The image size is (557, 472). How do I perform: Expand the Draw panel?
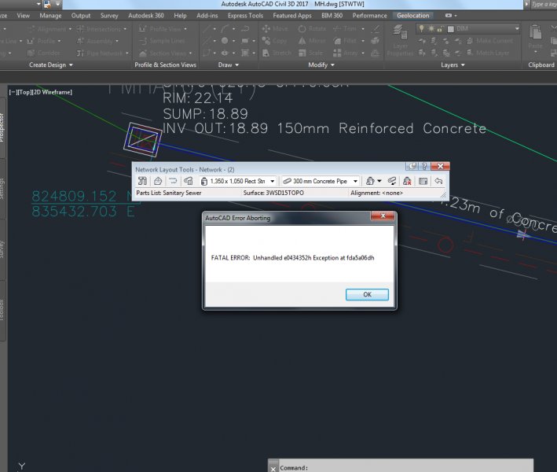(x=228, y=65)
